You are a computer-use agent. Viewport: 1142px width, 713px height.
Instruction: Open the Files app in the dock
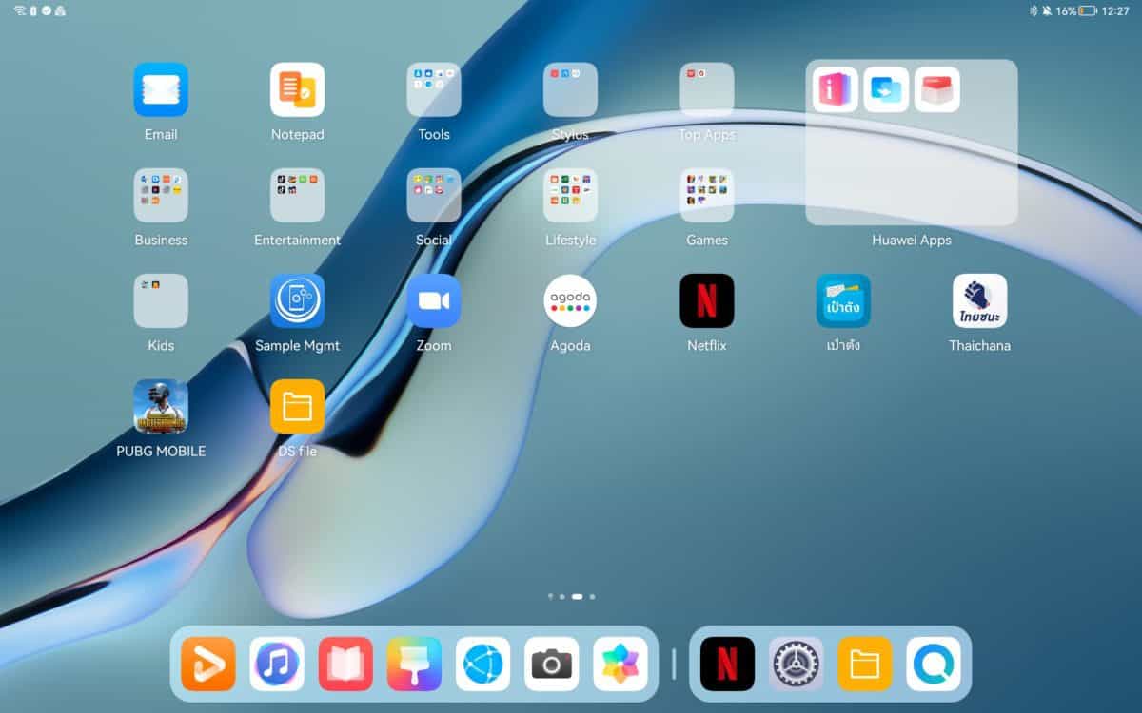865,664
